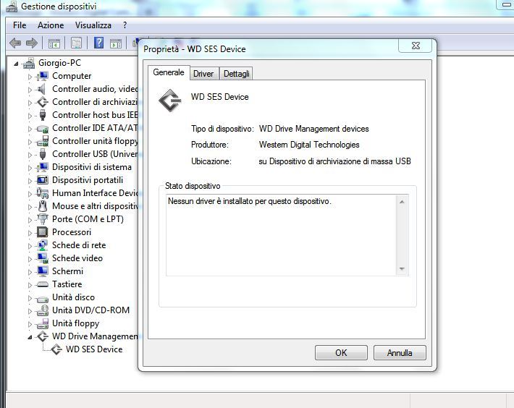
Task: Select the Porte (COM e LPT) icon
Action: (43, 218)
